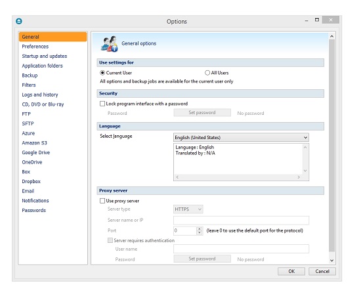Viewport: 361px width, 298px height.
Task: Click the Port spinner down arrow
Action: pyautogui.click(x=200, y=232)
